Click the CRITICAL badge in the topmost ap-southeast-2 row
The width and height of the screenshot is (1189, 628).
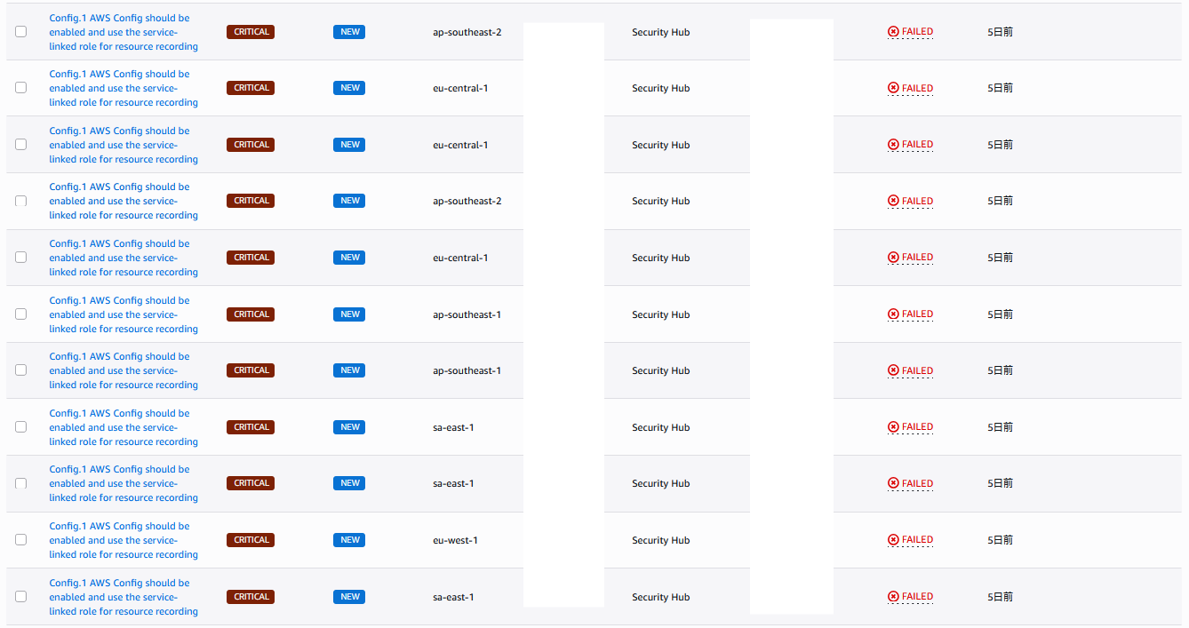[x=251, y=32]
